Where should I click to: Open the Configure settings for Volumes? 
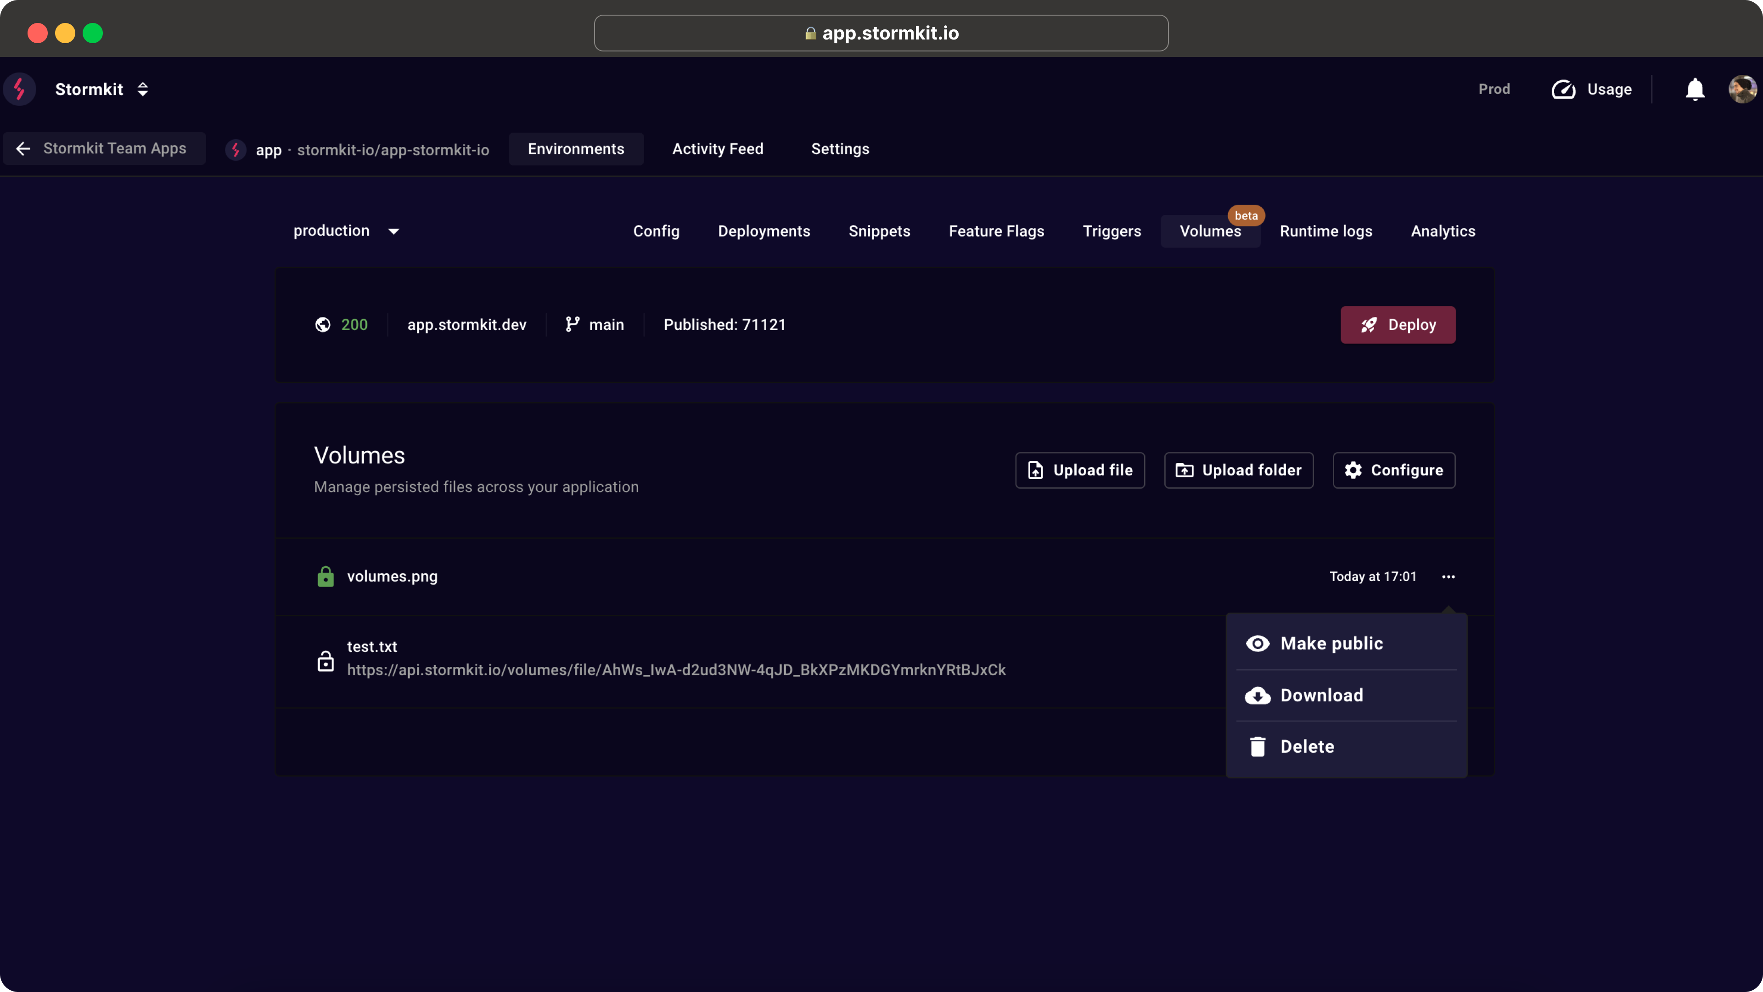point(1394,470)
